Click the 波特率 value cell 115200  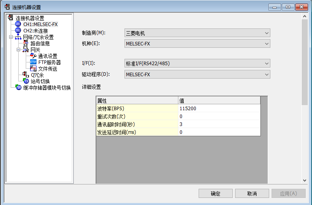[219, 109]
